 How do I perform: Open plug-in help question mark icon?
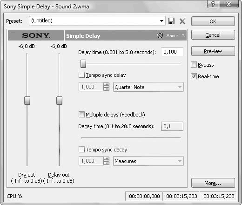[183, 35]
